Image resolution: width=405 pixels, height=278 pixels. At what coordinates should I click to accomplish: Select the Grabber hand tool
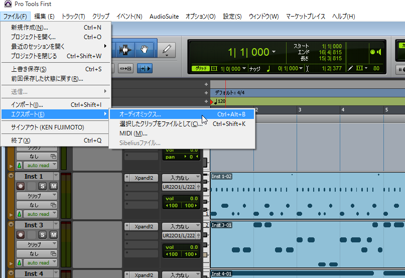click(144, 49)
